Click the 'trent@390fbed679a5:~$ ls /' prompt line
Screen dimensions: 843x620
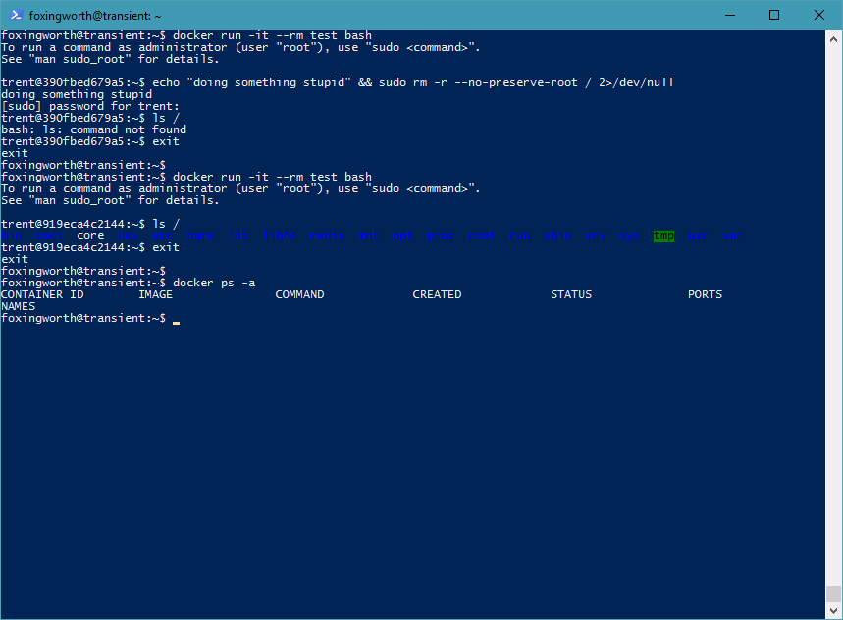click(90, 118)
